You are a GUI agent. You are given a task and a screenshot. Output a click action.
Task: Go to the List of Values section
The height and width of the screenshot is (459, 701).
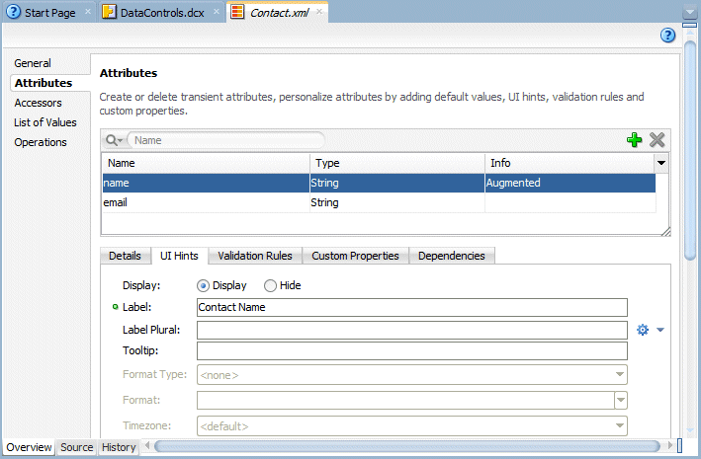pos(45,122)
